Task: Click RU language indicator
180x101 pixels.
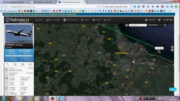Action: coord(137,98)
